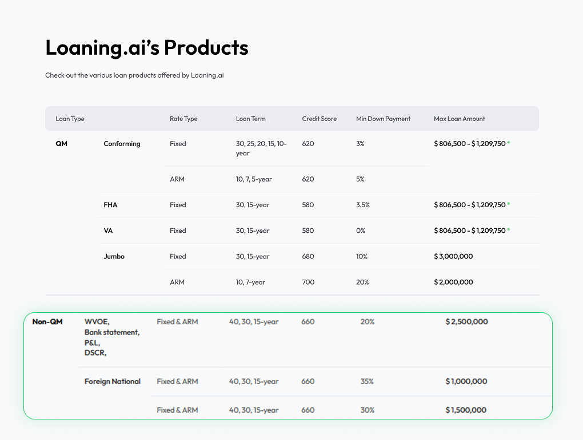Click green asterisk in the FHA row
The image size is (583, 440).
[508, 204]
